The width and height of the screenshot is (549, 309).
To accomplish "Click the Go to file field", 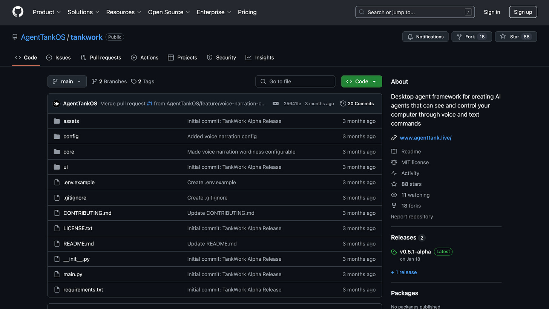I will (295, 81).
